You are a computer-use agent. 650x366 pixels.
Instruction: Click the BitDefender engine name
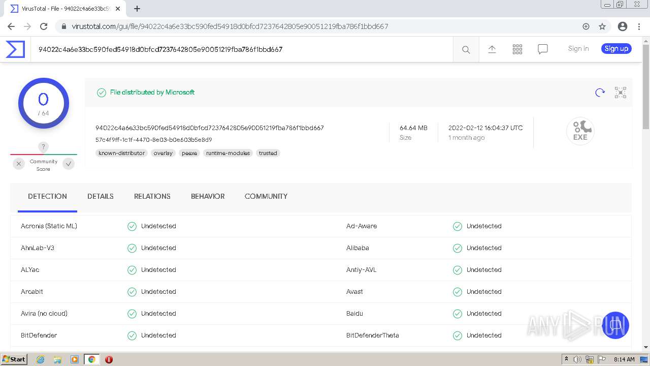point(39,335)
